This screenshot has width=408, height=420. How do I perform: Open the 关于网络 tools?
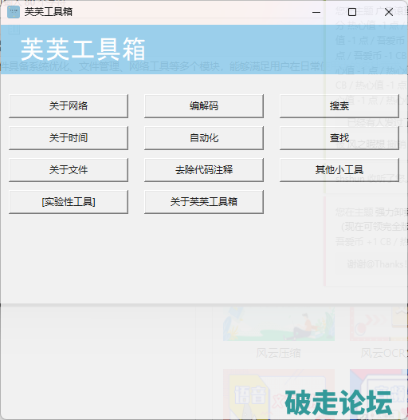(x=69, y=106)
